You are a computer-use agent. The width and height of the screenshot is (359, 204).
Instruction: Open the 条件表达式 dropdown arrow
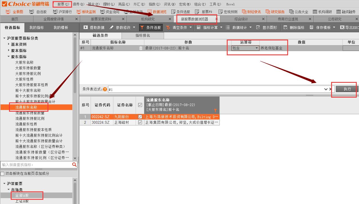click(326, 89)
